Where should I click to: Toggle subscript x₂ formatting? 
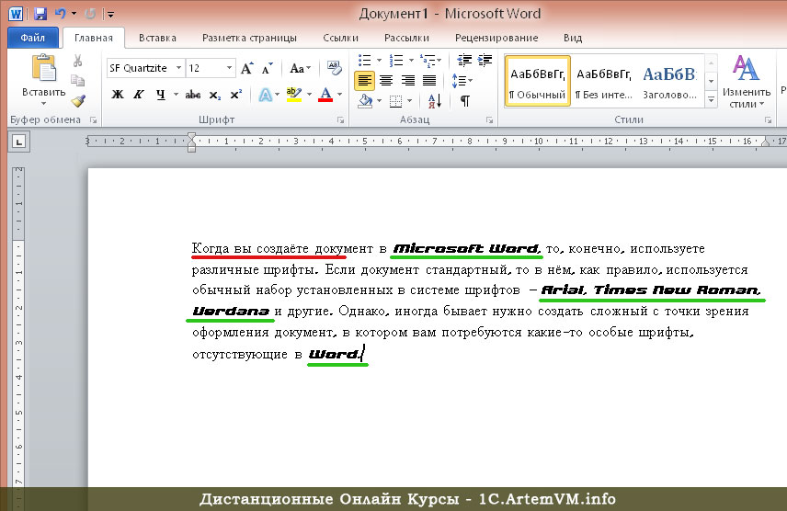[215, 95]
